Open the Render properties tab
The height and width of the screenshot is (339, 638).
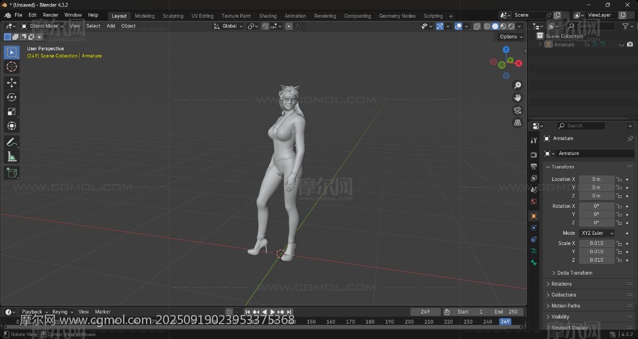(534, 155)
